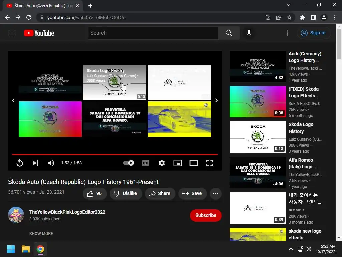Open Provatela Alfa Romeo end-screen card
Viewport: 342px width, 257px height.
pos(115,119)
